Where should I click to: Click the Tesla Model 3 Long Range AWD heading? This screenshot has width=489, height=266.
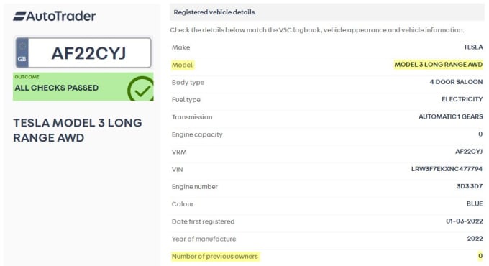point(78,130)
